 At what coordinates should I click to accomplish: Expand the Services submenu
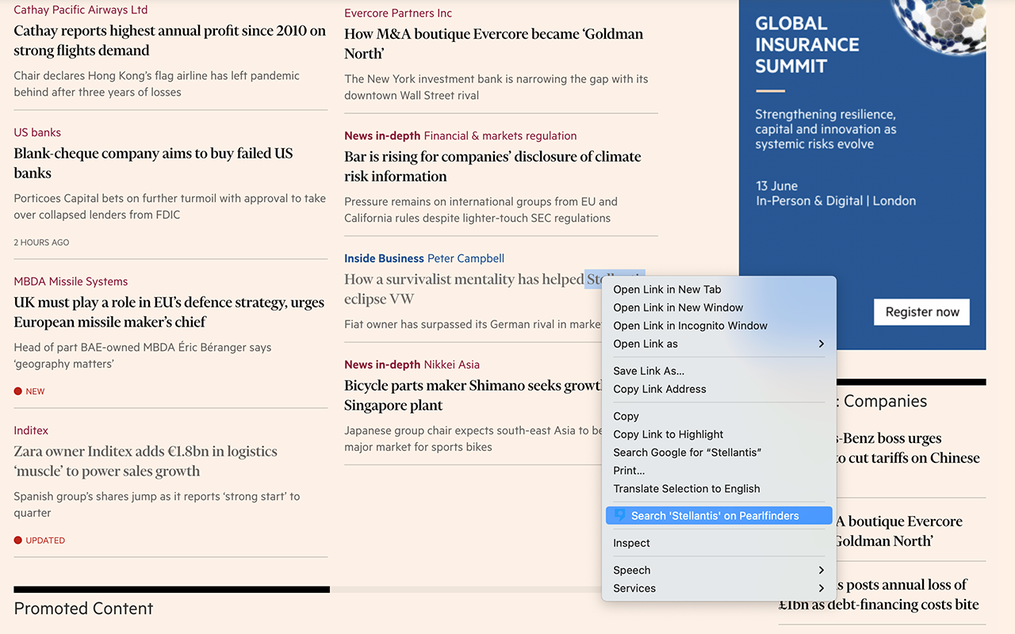click(718, 588)
